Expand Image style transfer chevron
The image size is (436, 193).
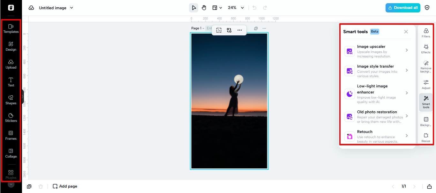pos(407,70)
